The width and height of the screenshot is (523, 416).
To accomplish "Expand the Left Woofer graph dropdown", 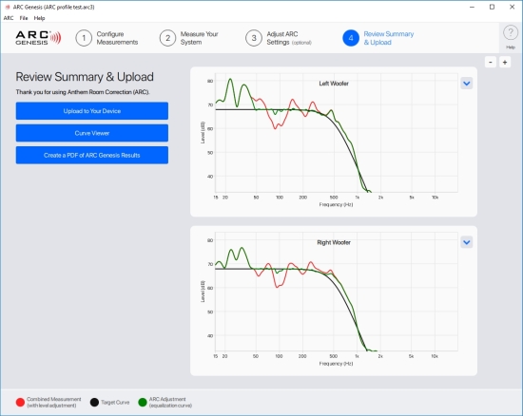I will point(467,84).
